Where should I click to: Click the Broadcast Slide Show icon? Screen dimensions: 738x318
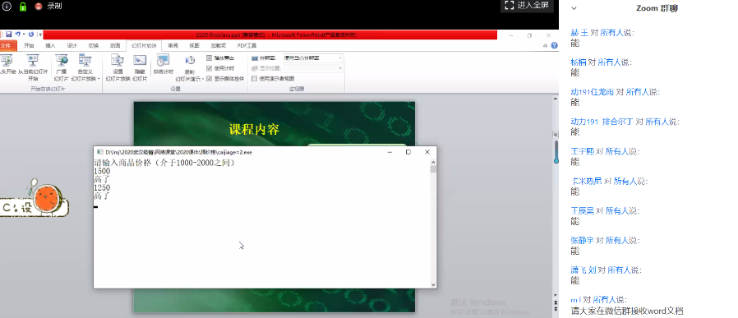(62, 60)
